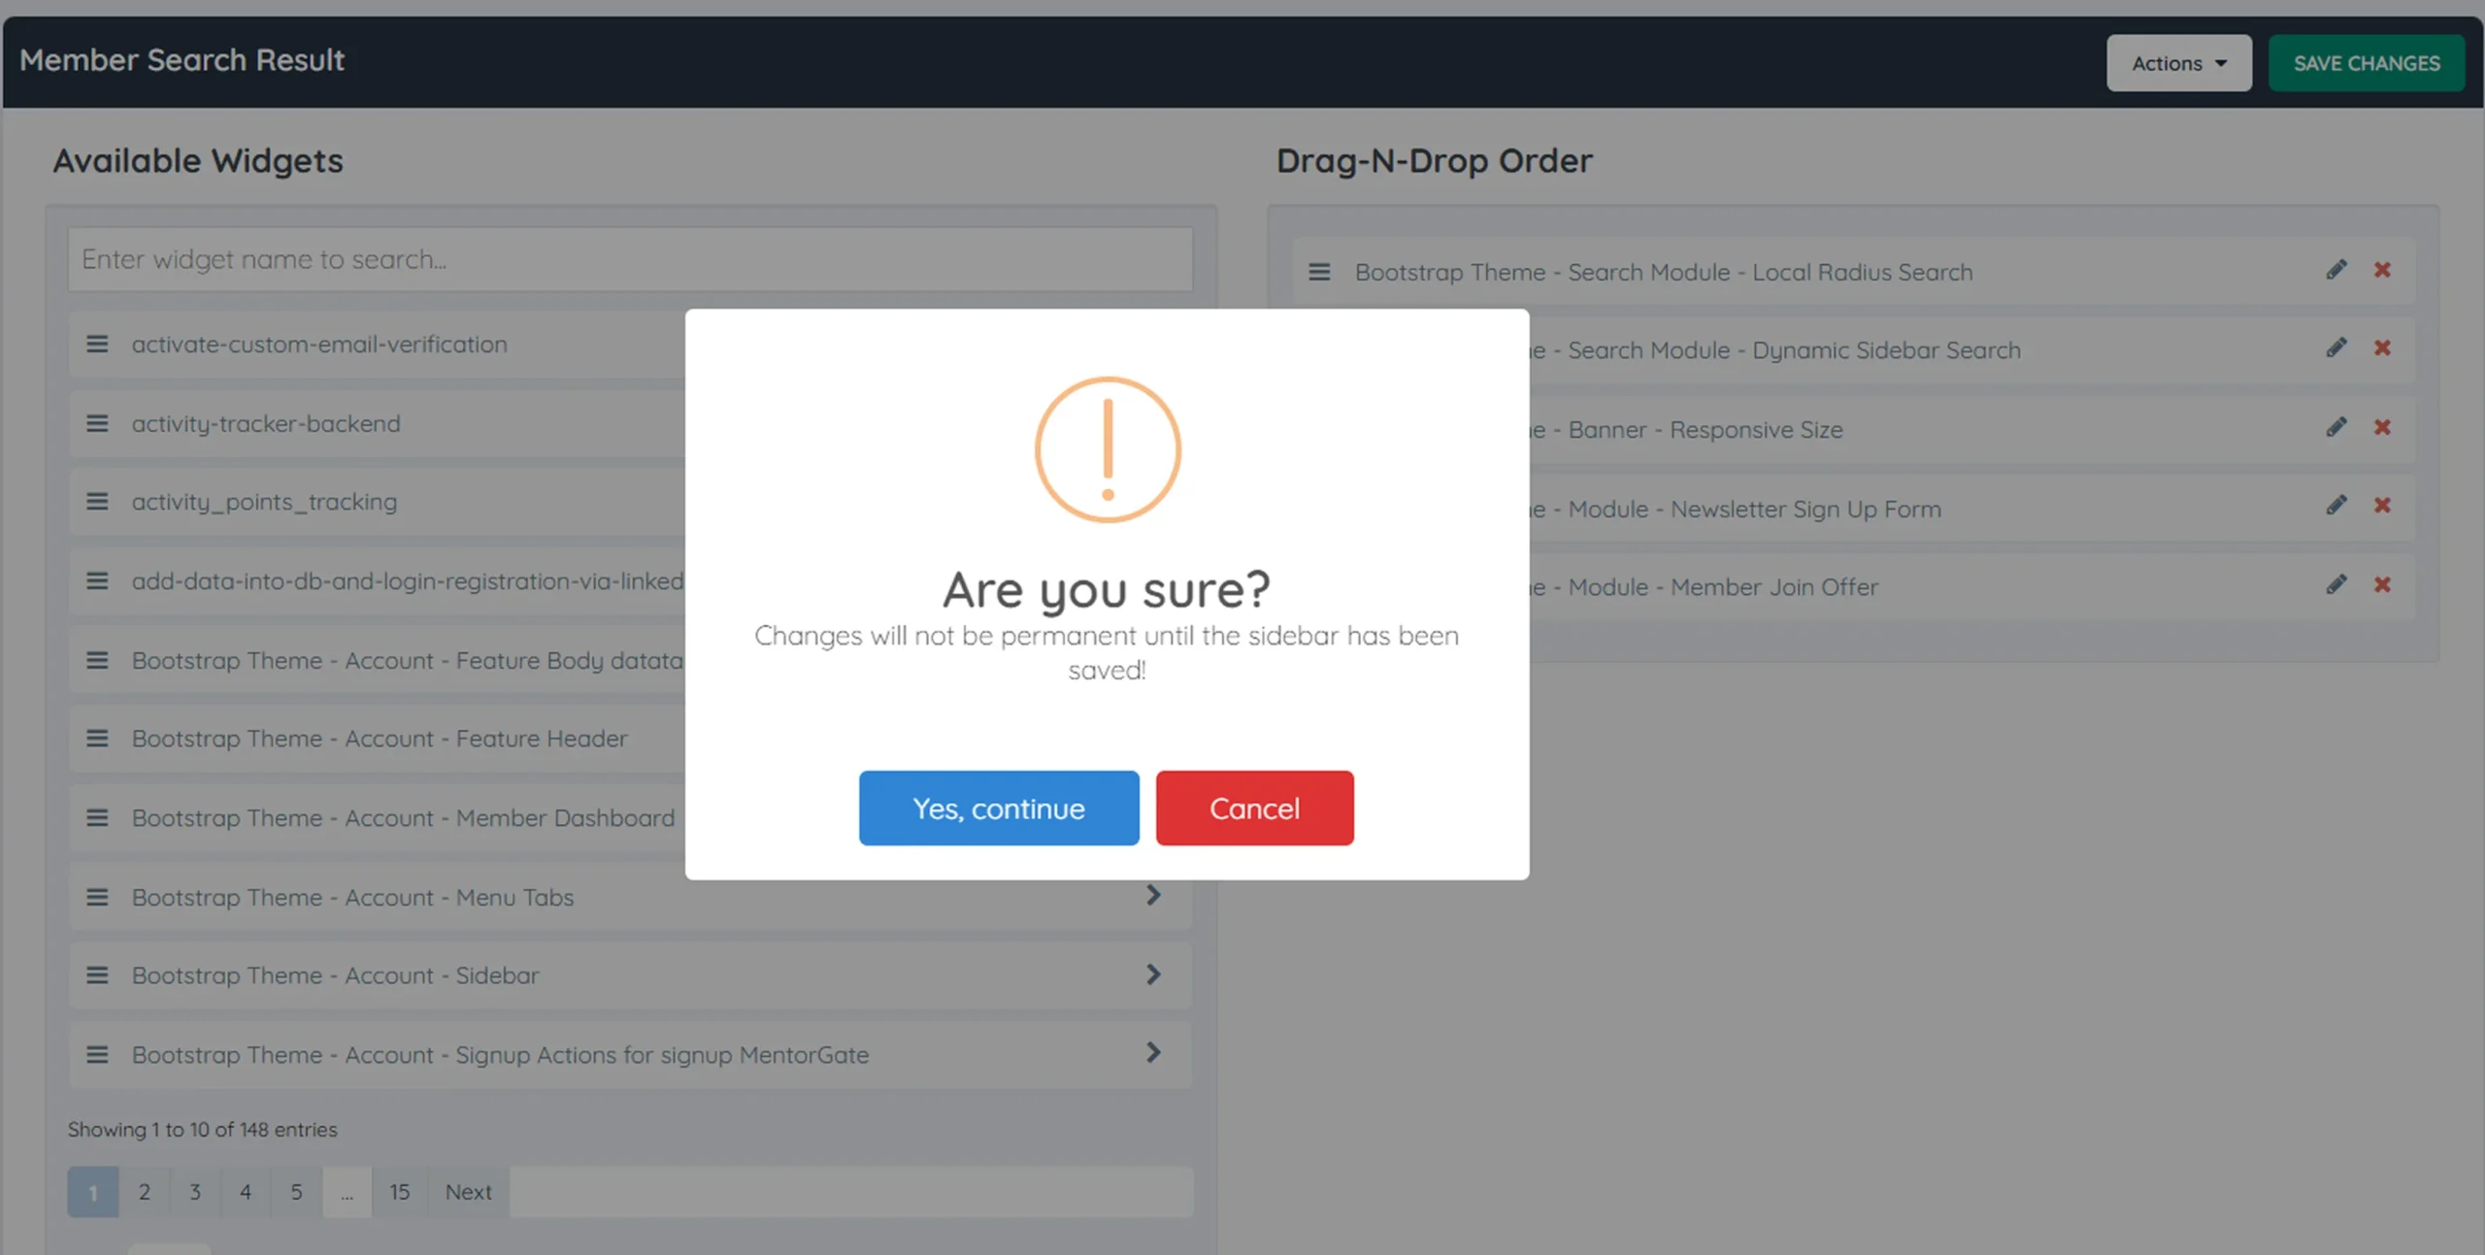Go to page 2 of widgets
This screenshot has width=2485, height=1255.
(x=144, y=1192)
